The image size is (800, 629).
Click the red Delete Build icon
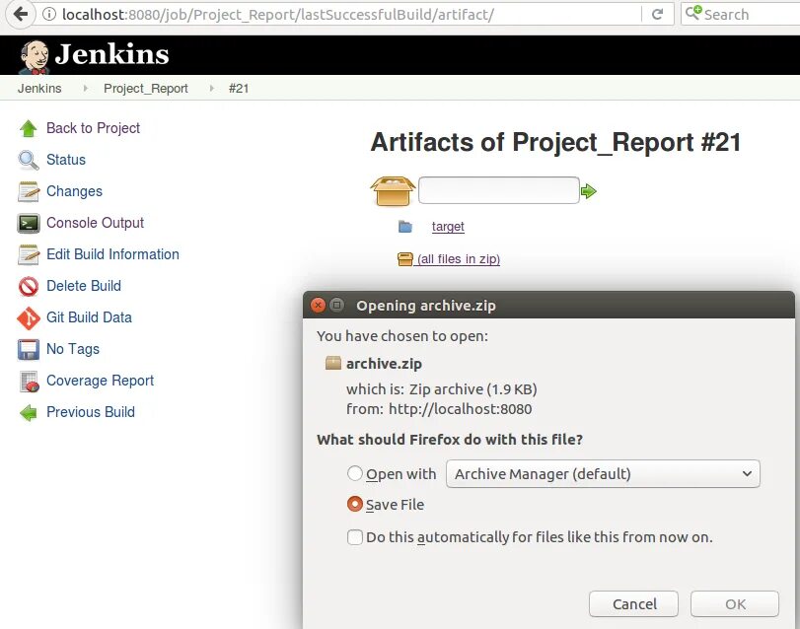(29, 287)
